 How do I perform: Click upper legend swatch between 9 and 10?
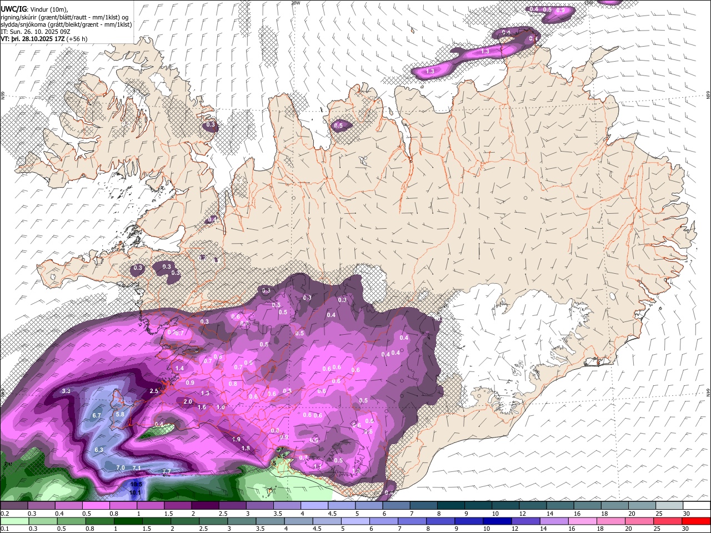click(x=478, y=506)
